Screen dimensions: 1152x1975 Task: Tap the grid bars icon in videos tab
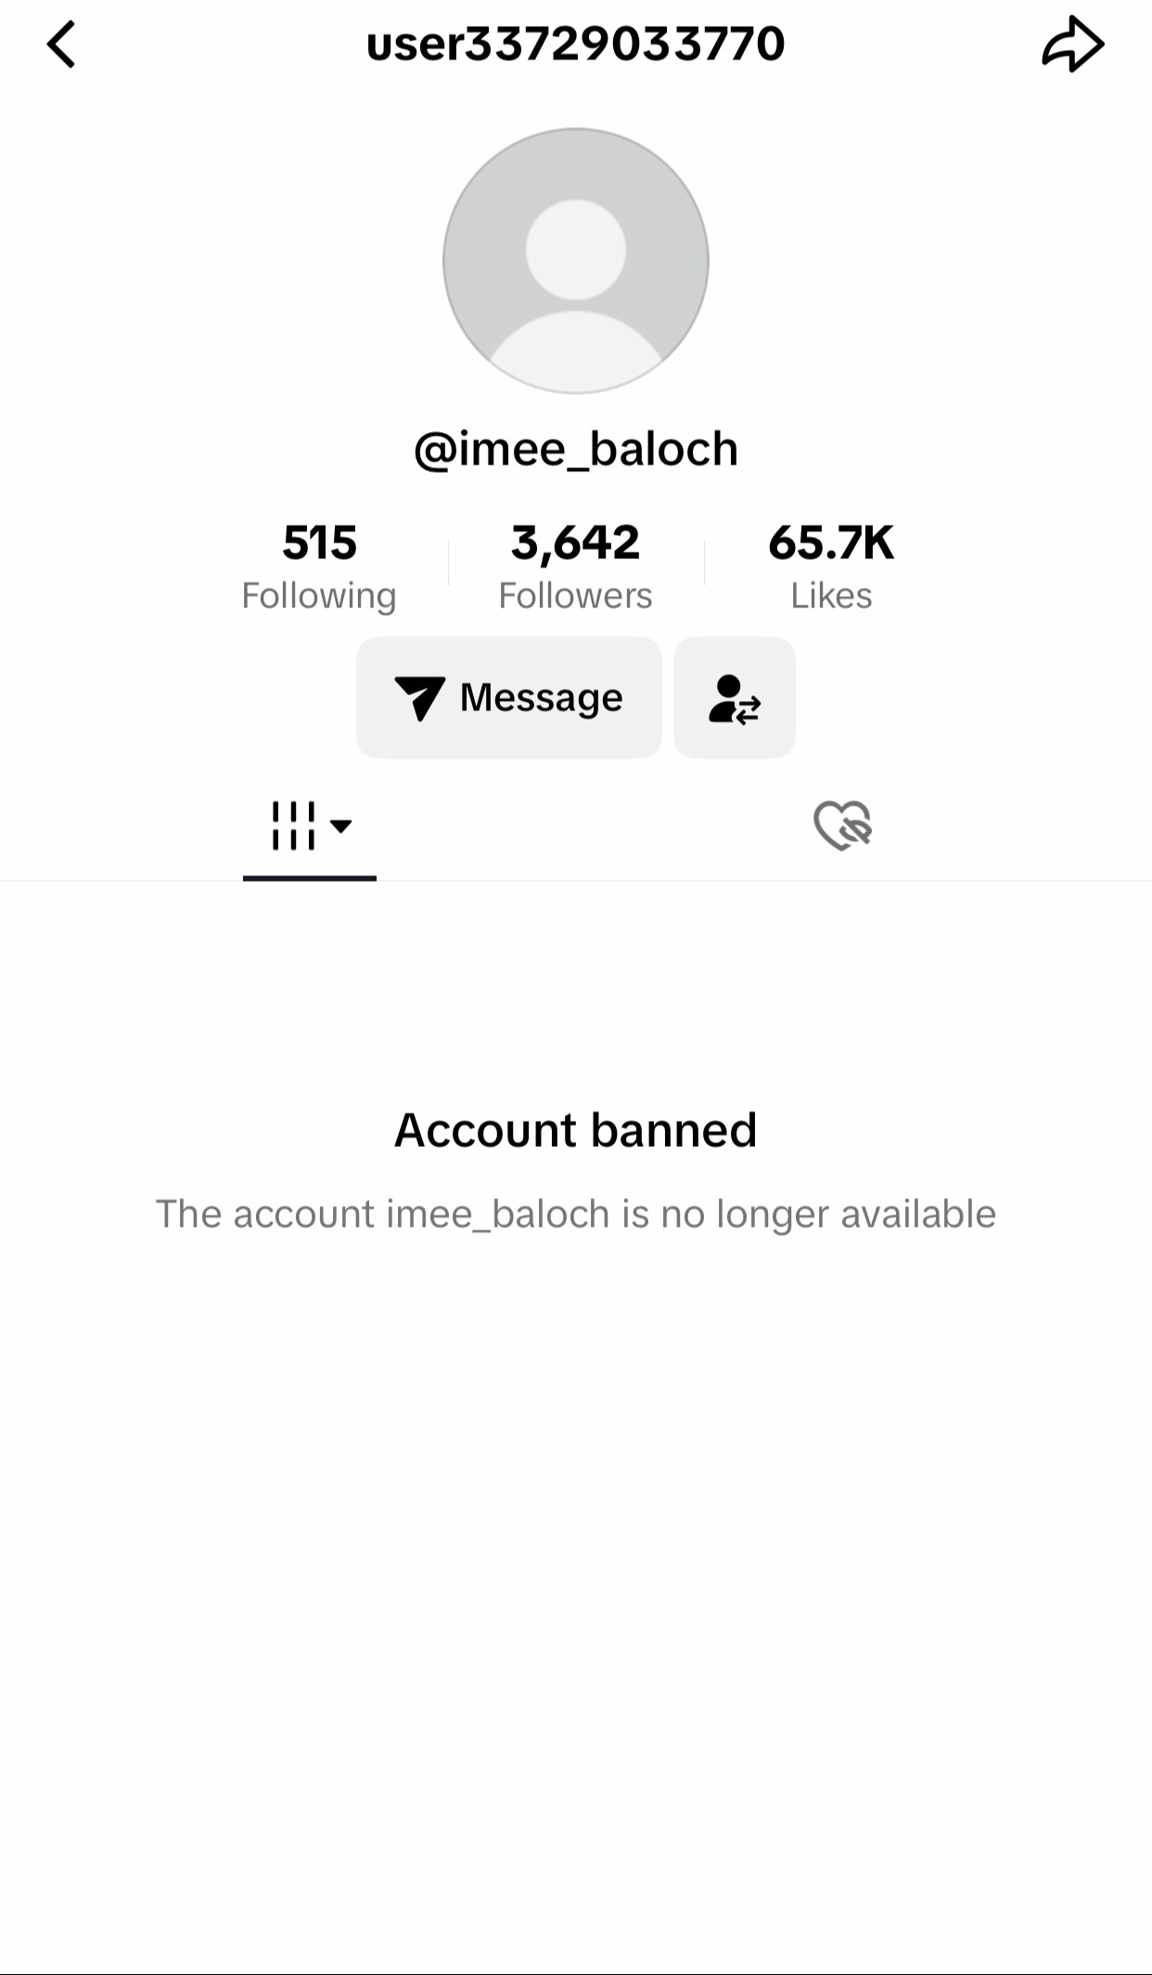pos(293,825)
